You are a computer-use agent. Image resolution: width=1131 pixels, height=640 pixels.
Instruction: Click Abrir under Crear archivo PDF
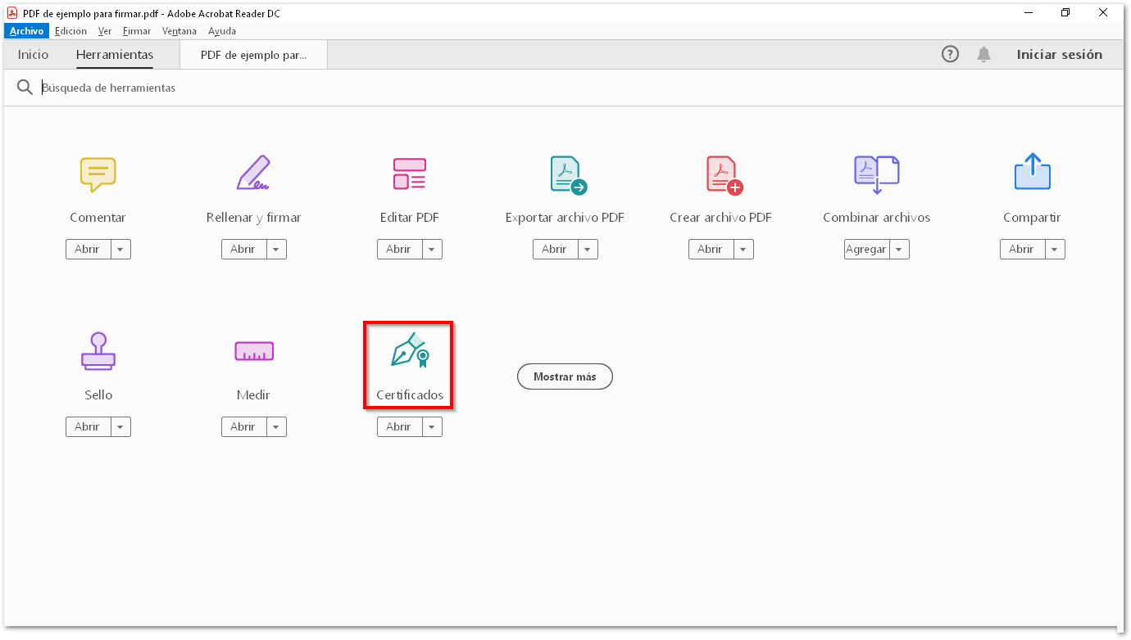point(711,250)
